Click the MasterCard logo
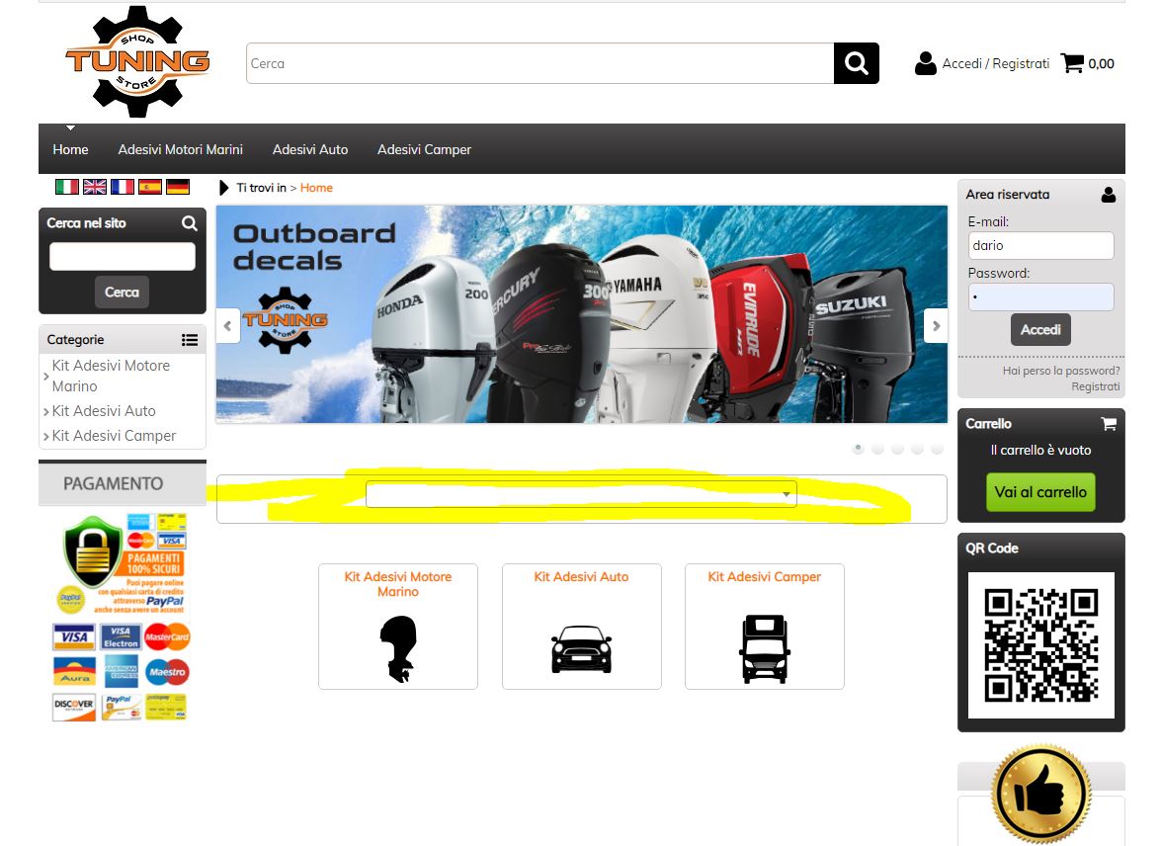Viewport: 1161px width, 846px height. [167, 636]
